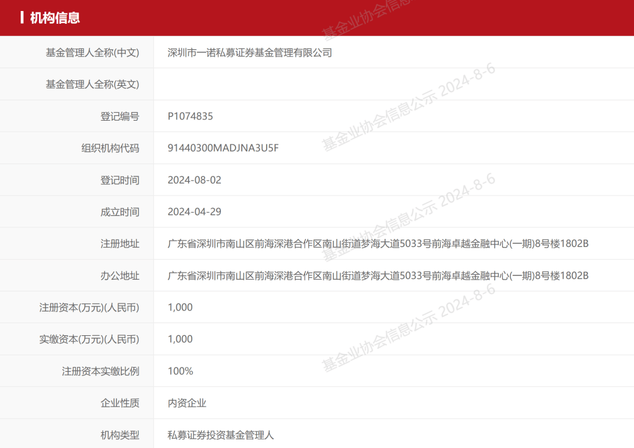634x448 pixels.
Task: Select the date 2024-08-02
Action: click(195, 180)
